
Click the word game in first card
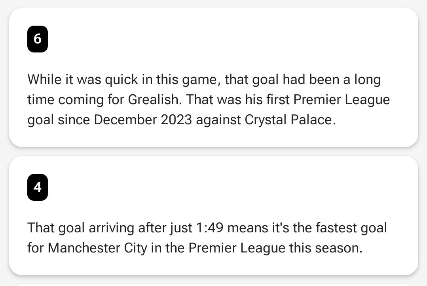201,80
